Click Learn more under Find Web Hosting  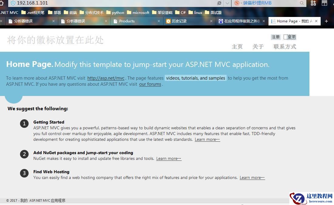(x=252, y=178)
